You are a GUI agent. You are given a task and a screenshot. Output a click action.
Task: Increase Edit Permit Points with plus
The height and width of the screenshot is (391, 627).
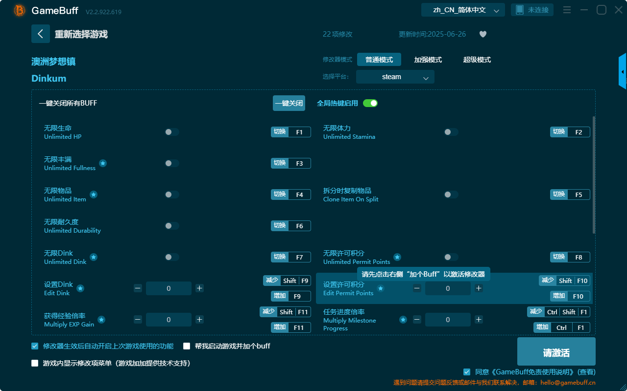[479, 288]
